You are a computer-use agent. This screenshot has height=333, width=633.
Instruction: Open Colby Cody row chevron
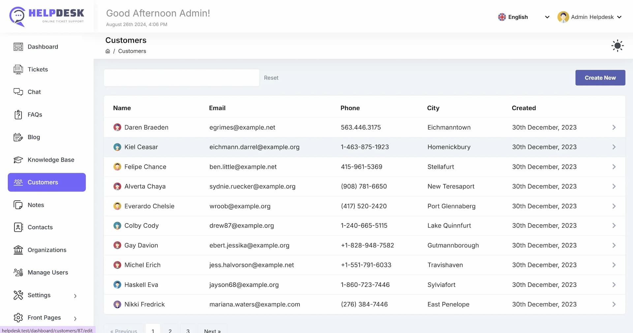click(x=614, y=226)
